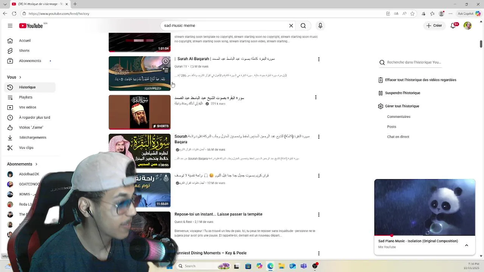Expand the Vous section
Screen dimensions: 484x272
point(14,77)
